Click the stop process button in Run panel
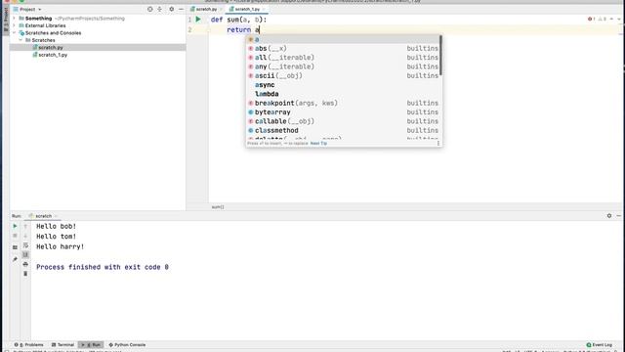625x352 pixels. point(15,236)
